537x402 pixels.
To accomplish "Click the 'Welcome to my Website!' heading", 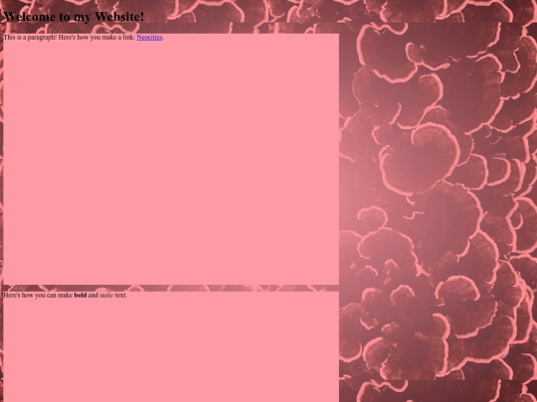I will (74, 17).
